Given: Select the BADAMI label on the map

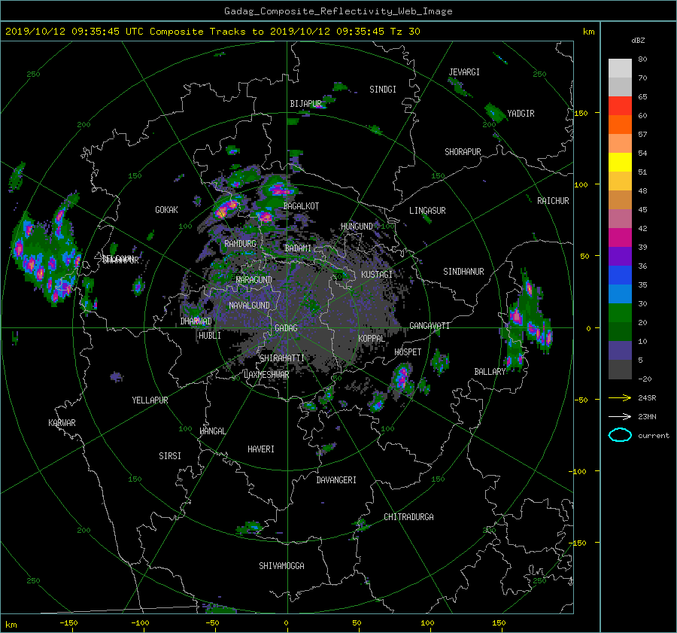Looking at the screenshot, I should coord(298,248).
